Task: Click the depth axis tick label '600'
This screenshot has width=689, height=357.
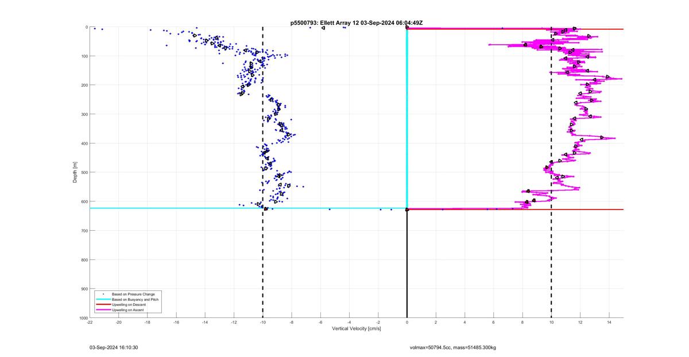Action: point(83,201)
